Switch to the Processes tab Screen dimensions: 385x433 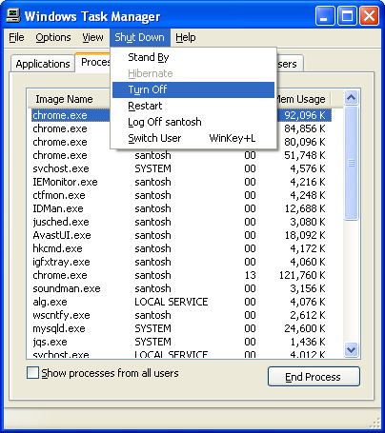click(93, 62)
